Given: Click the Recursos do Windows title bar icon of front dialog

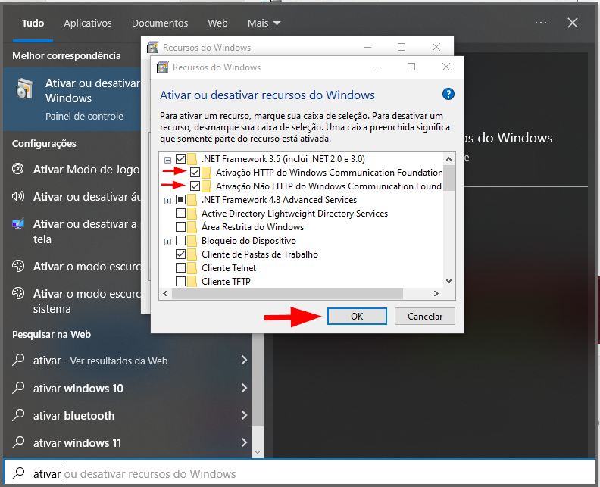Looking at the screenshot, I should coord(163,67).
